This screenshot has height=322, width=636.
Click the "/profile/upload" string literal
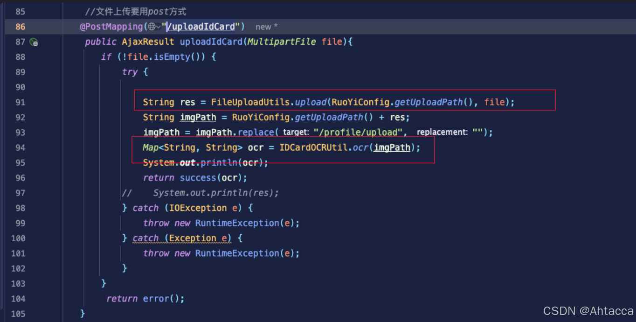pos(358,133)
